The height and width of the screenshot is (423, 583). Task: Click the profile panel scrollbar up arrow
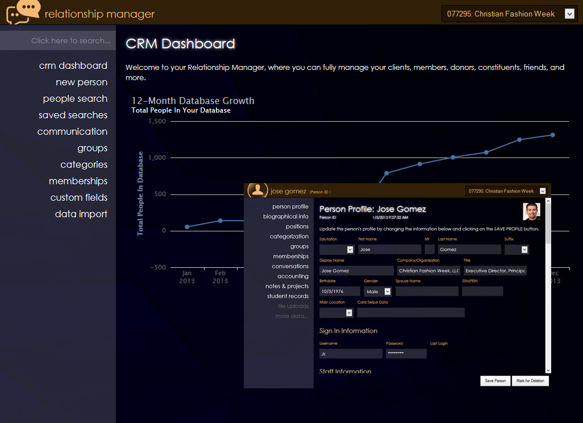[548, 201]
